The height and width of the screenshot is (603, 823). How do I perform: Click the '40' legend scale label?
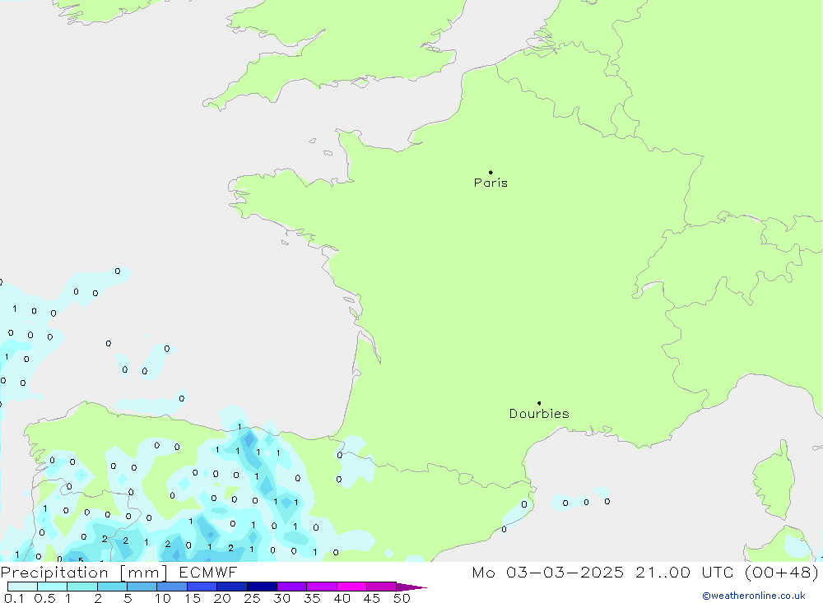point(342,598)
